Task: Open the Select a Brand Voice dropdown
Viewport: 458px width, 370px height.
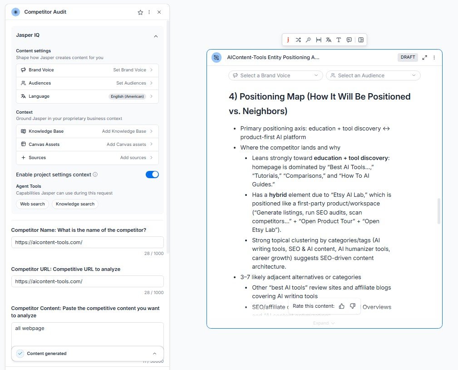Action: tap(276, 75)
